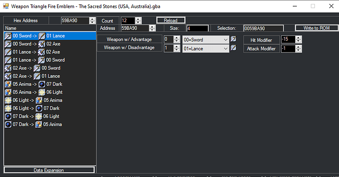Viewport: 339px width, 177px height.
Task: Click the Attack Modifier value field -1
Action: tap(288, 49)
